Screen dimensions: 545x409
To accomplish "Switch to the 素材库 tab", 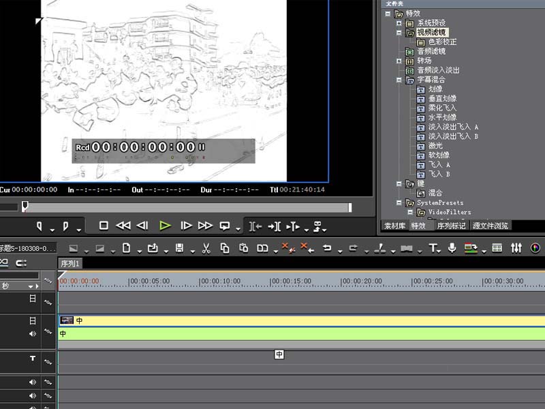I will pos(394,226).
